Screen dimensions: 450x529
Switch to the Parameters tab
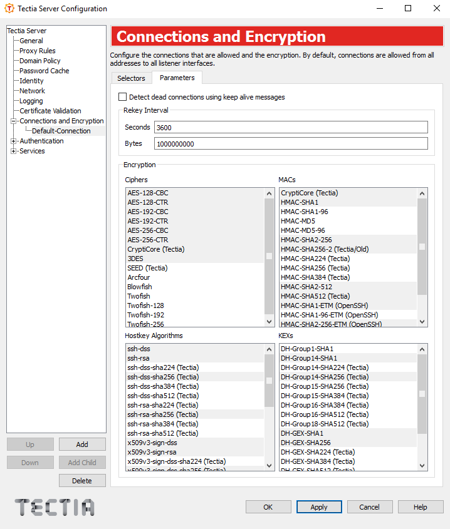[177, 78]
